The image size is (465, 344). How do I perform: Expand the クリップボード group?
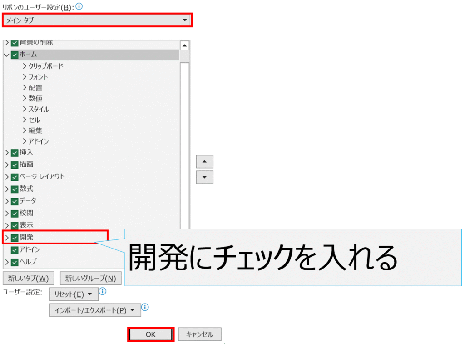(x=25, y=66)
